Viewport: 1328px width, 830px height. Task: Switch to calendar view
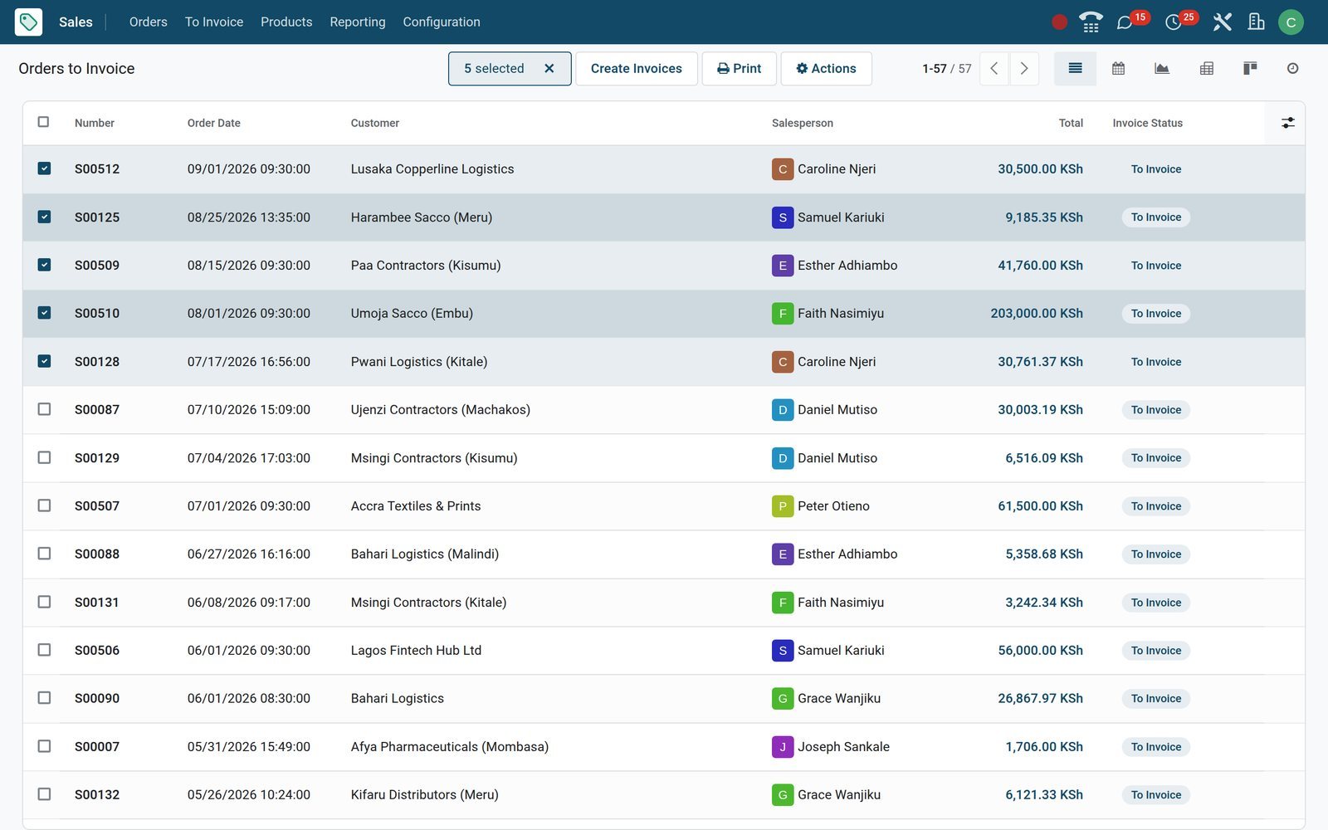click(1118, 69)
